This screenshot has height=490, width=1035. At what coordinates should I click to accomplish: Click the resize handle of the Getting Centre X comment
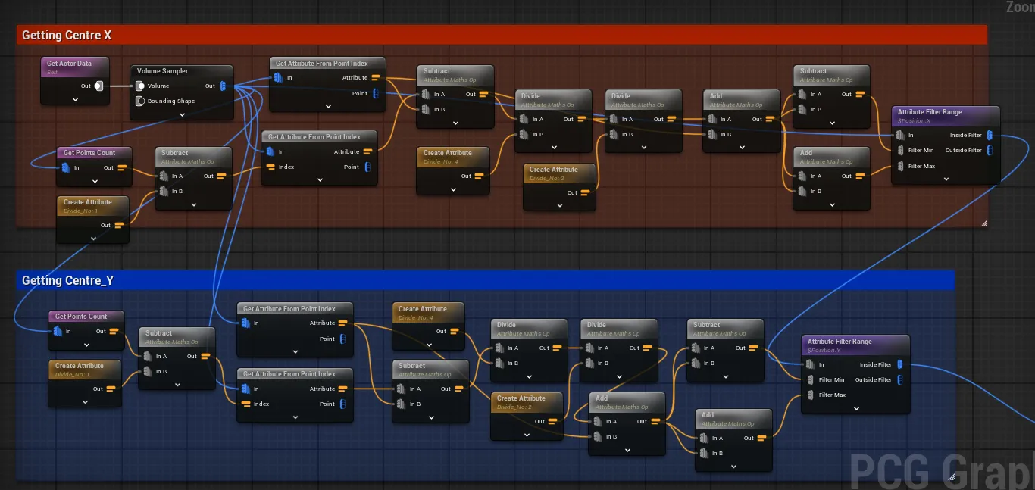pyautogui.click(x=983, y=223)
